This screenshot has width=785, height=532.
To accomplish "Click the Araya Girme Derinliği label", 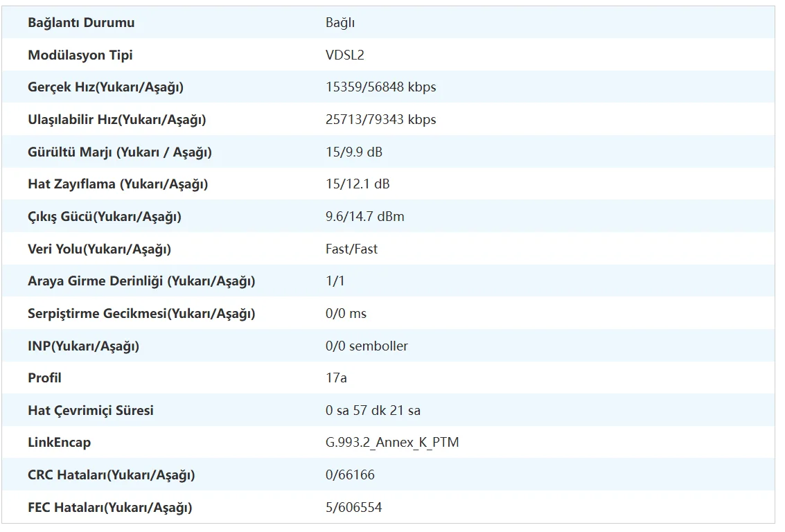I will tap(141, 281).
